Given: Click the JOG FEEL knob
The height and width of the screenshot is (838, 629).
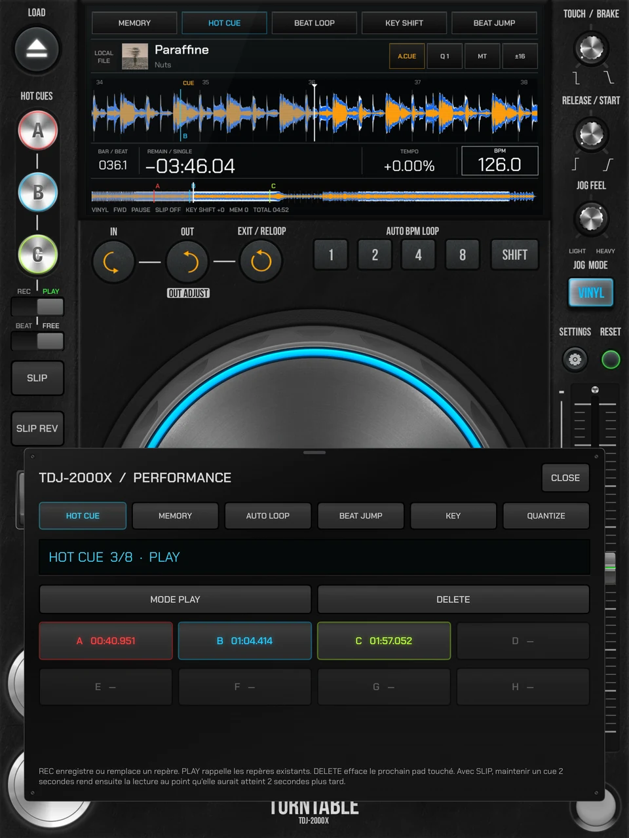Looking at the screenshot, I should (x=591, y=219).
